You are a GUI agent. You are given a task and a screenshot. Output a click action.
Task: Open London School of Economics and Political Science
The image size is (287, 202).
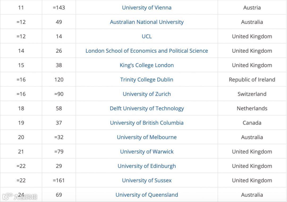pos(147,51)
